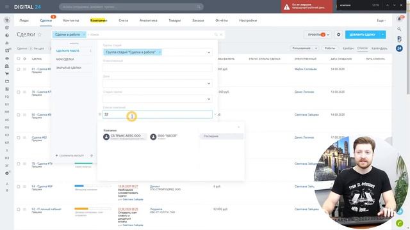Viewport: 410px width, 230px height.
Task: Go to next match with down arrow
Action: [x=395, y=5]
